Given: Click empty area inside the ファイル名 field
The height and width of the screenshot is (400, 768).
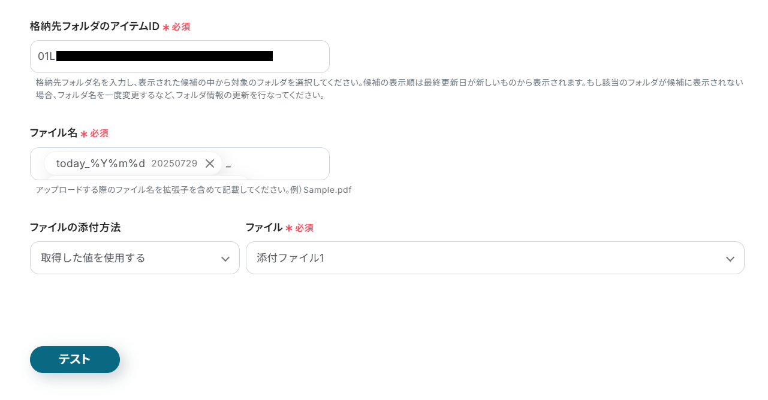Looking at the screenshot, I should 282,163.
